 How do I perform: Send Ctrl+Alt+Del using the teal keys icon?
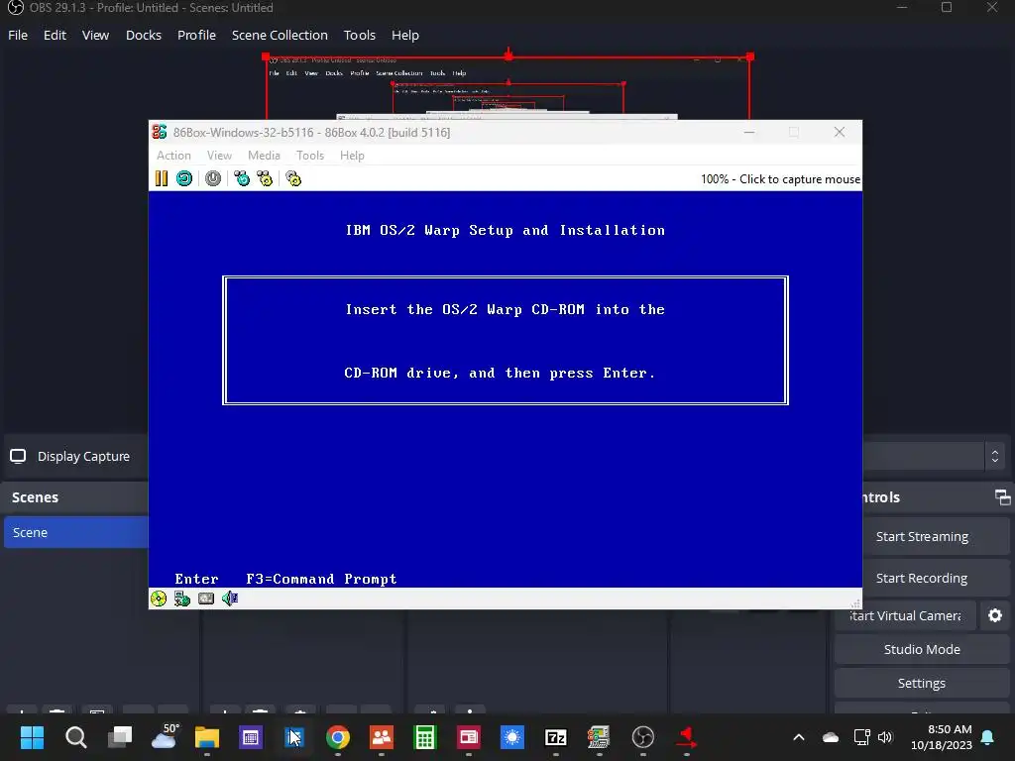242,178
